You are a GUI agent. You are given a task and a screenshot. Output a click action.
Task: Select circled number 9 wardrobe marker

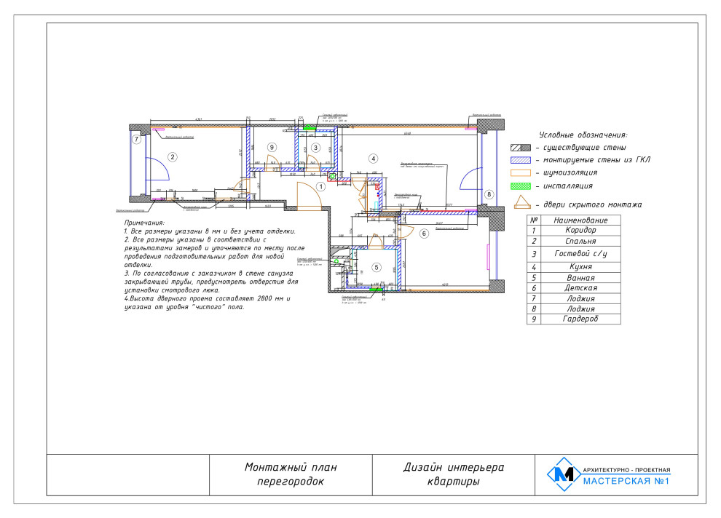coord(272,148)
